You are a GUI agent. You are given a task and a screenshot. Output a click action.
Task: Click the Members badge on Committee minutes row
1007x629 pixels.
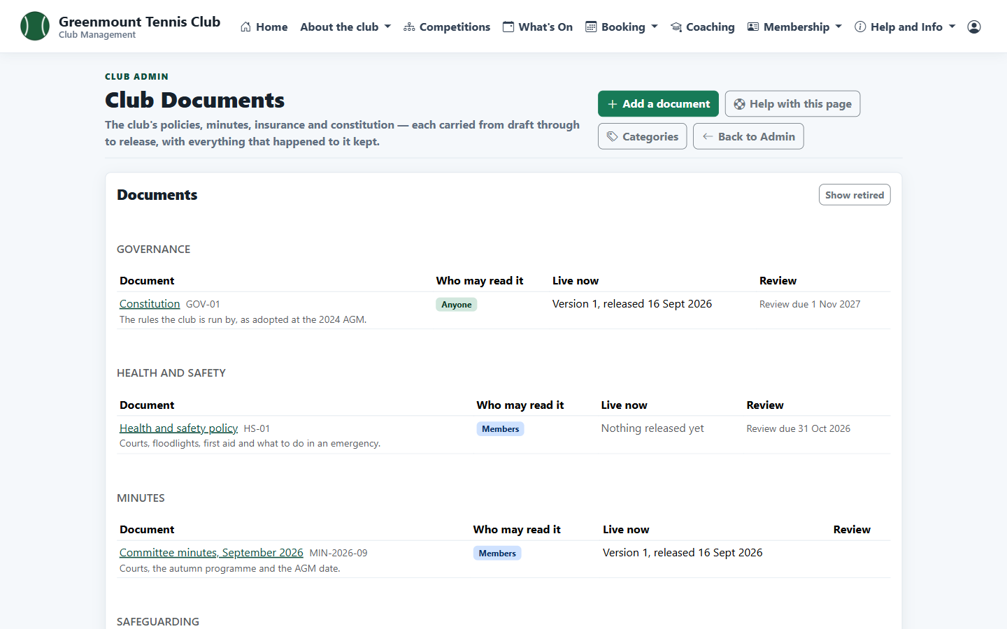[x=497, y=553]
